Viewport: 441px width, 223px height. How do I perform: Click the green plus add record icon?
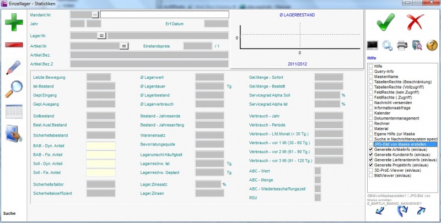13,24
